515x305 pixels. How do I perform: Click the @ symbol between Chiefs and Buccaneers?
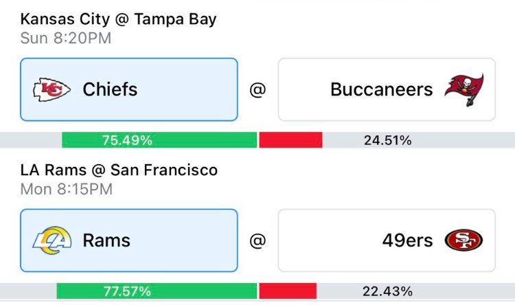(x=257, y=90)
